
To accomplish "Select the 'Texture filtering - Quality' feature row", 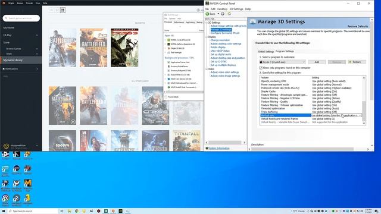I will tap(311, 102).
